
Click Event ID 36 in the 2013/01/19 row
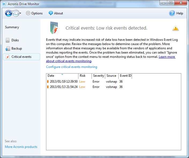coord(121,82)
